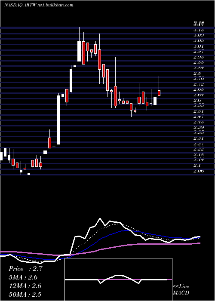Click the 2.6 price axis label
Viewport: 215px width, 301px height.
[x=197, y=100]
